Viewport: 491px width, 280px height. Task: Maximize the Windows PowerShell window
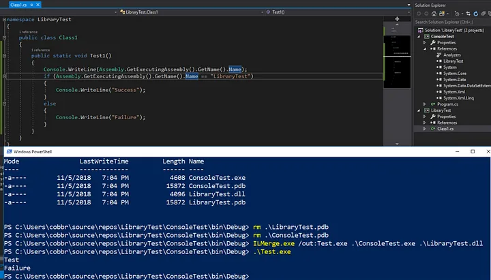473,151
